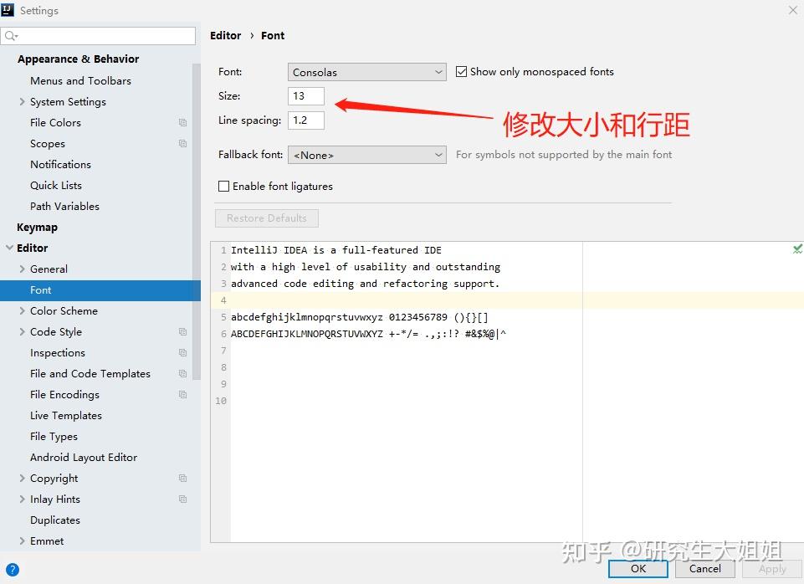Click the OK button

pyautogui.click(x=638, y=569)
